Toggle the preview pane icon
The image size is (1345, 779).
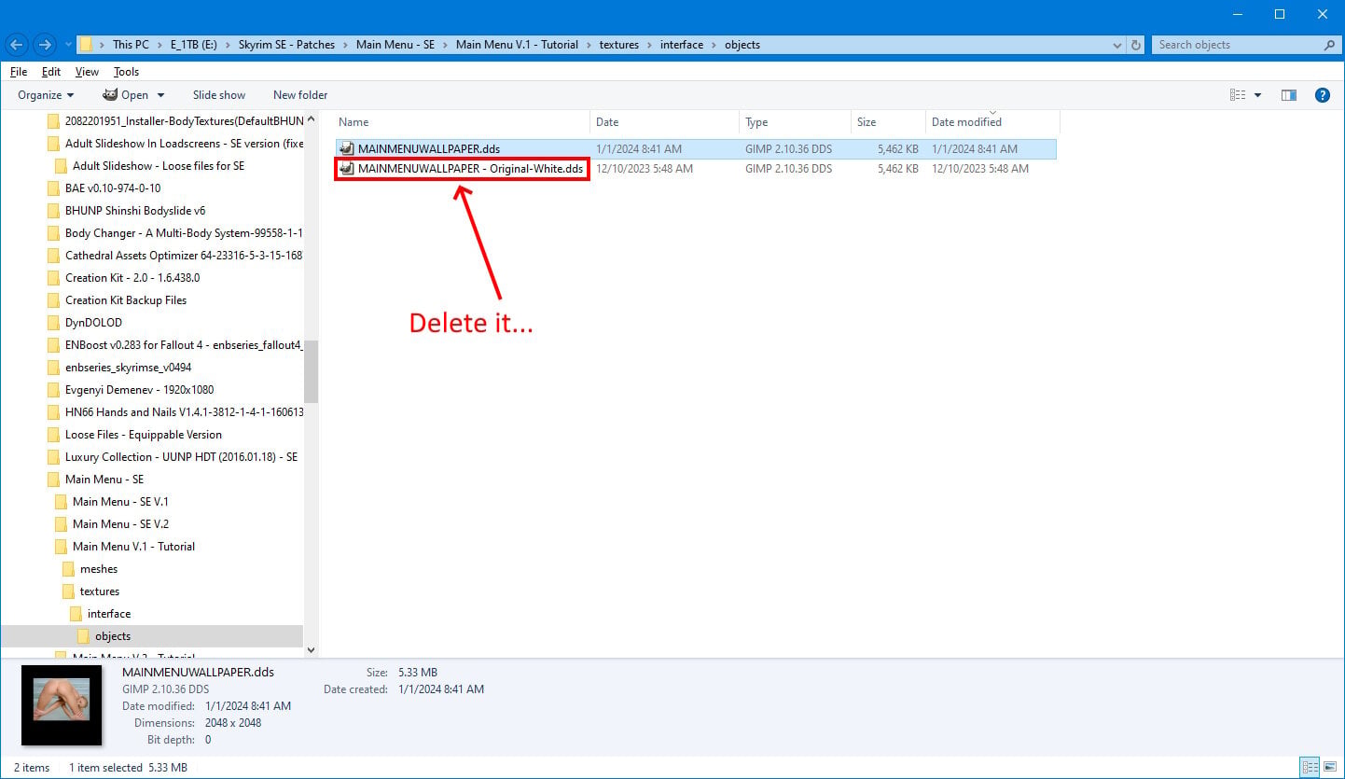tap(1289, 95)
